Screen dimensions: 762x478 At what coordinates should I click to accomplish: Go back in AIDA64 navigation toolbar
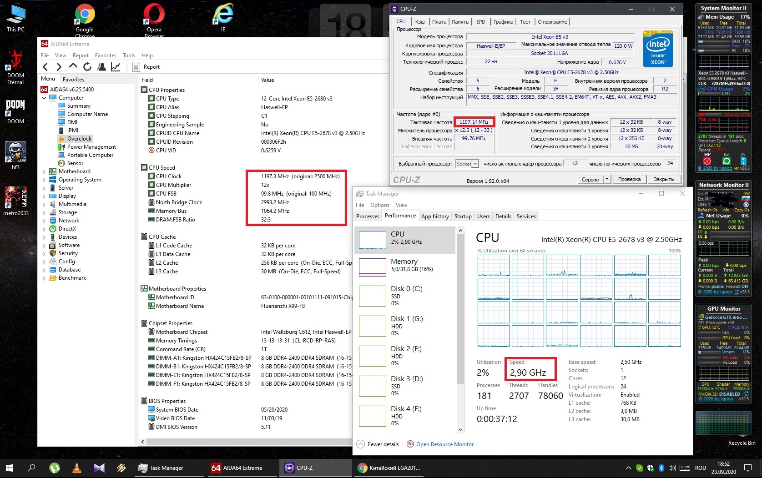45,67
